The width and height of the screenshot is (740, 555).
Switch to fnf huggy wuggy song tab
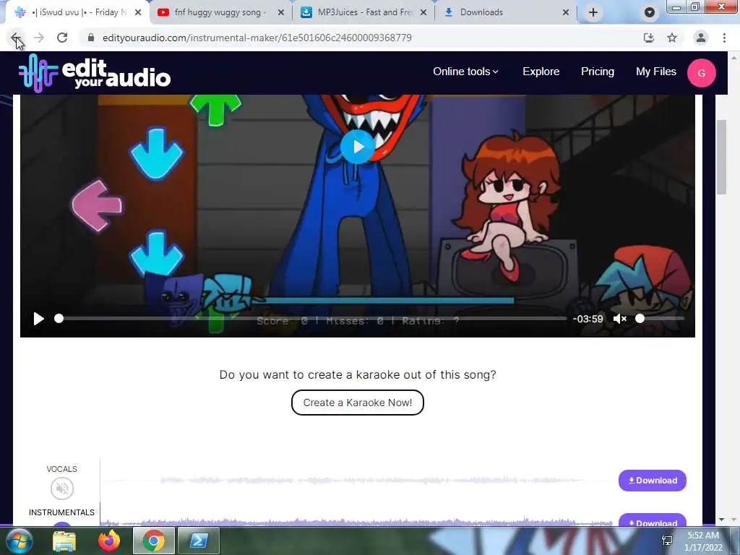220,12
